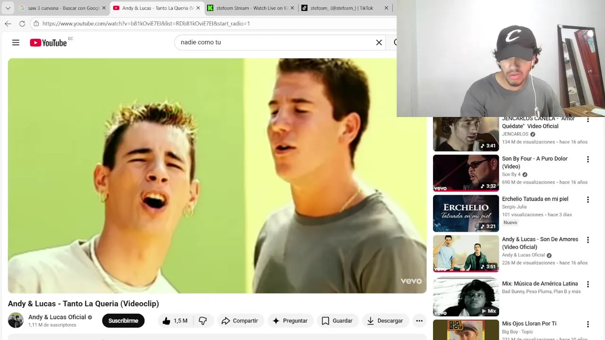Like the video with thumbs-up 1,5 M
Viewport: 605px width, 340px height.
[175, 321]
